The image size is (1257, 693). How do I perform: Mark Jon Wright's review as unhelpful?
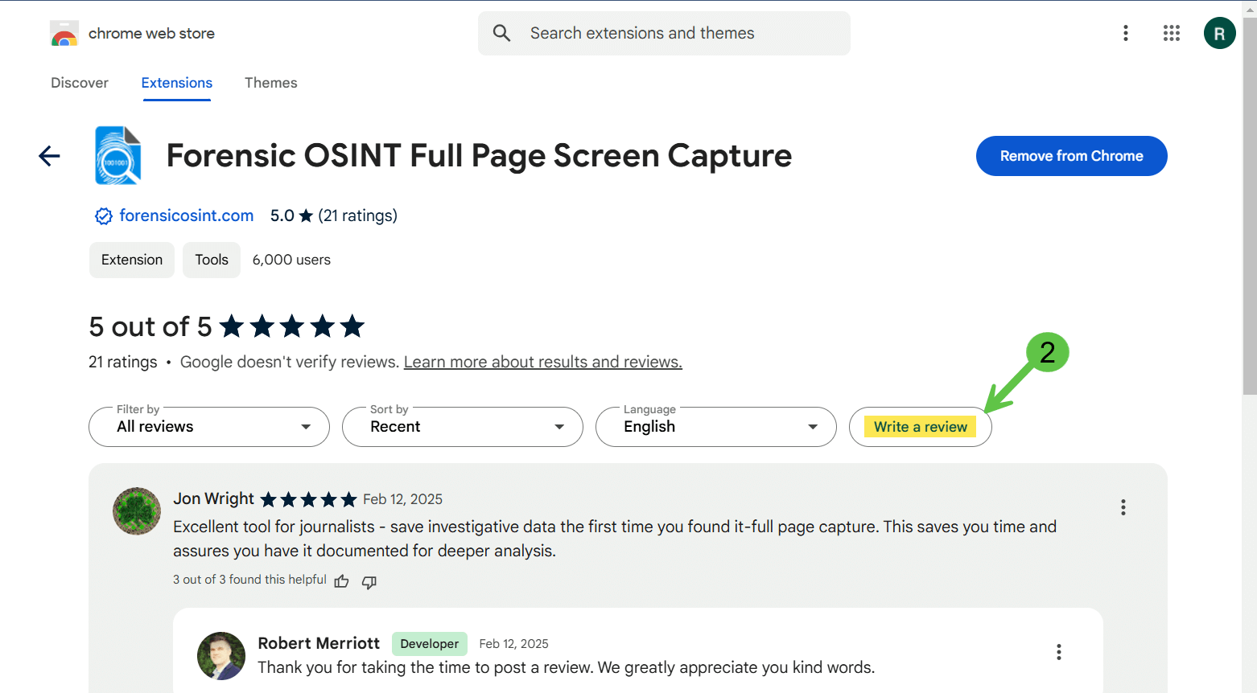(369, 581)
